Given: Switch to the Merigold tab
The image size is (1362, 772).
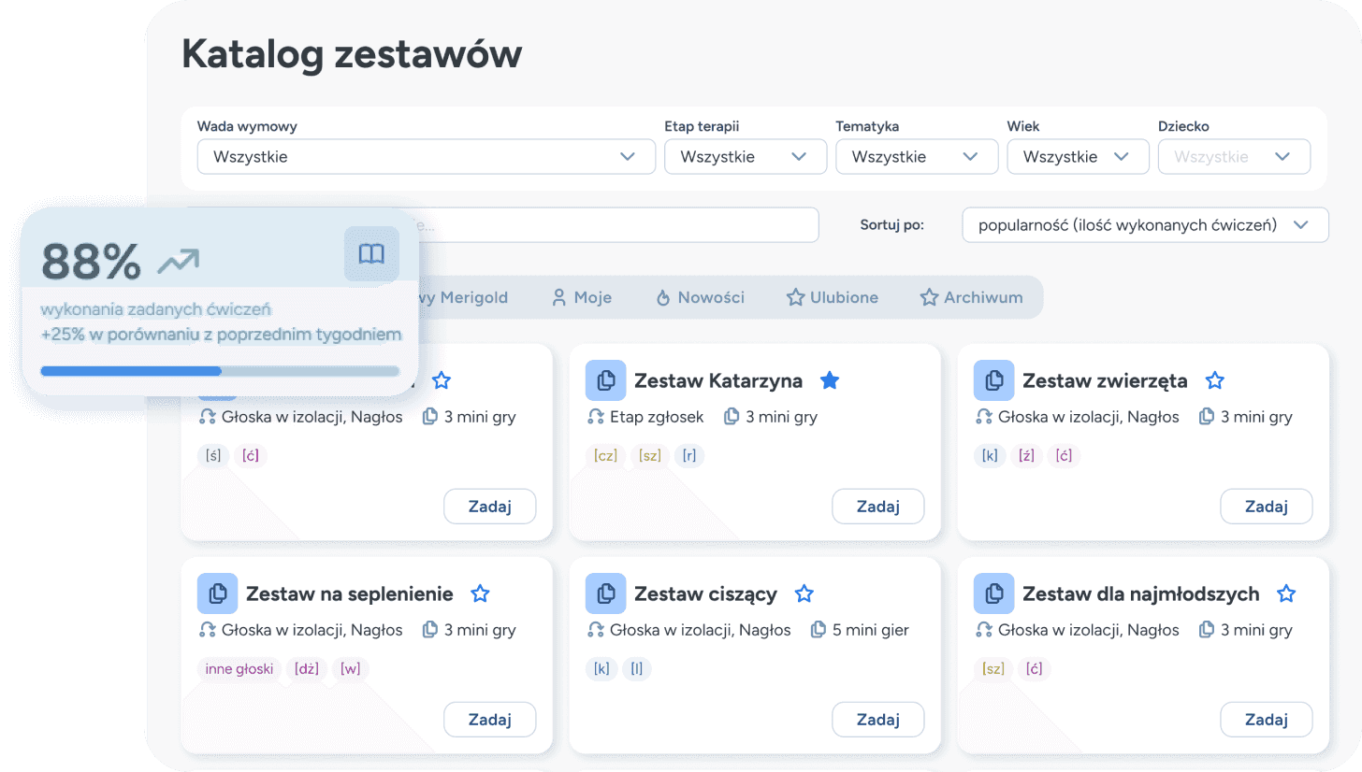Looking at the screenshot, I should (x=464, y=297).
